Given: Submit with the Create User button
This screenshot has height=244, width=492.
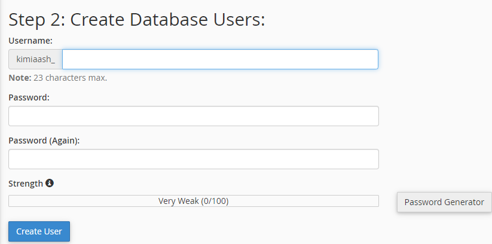Looking at the screenshot, I should 39,231.
